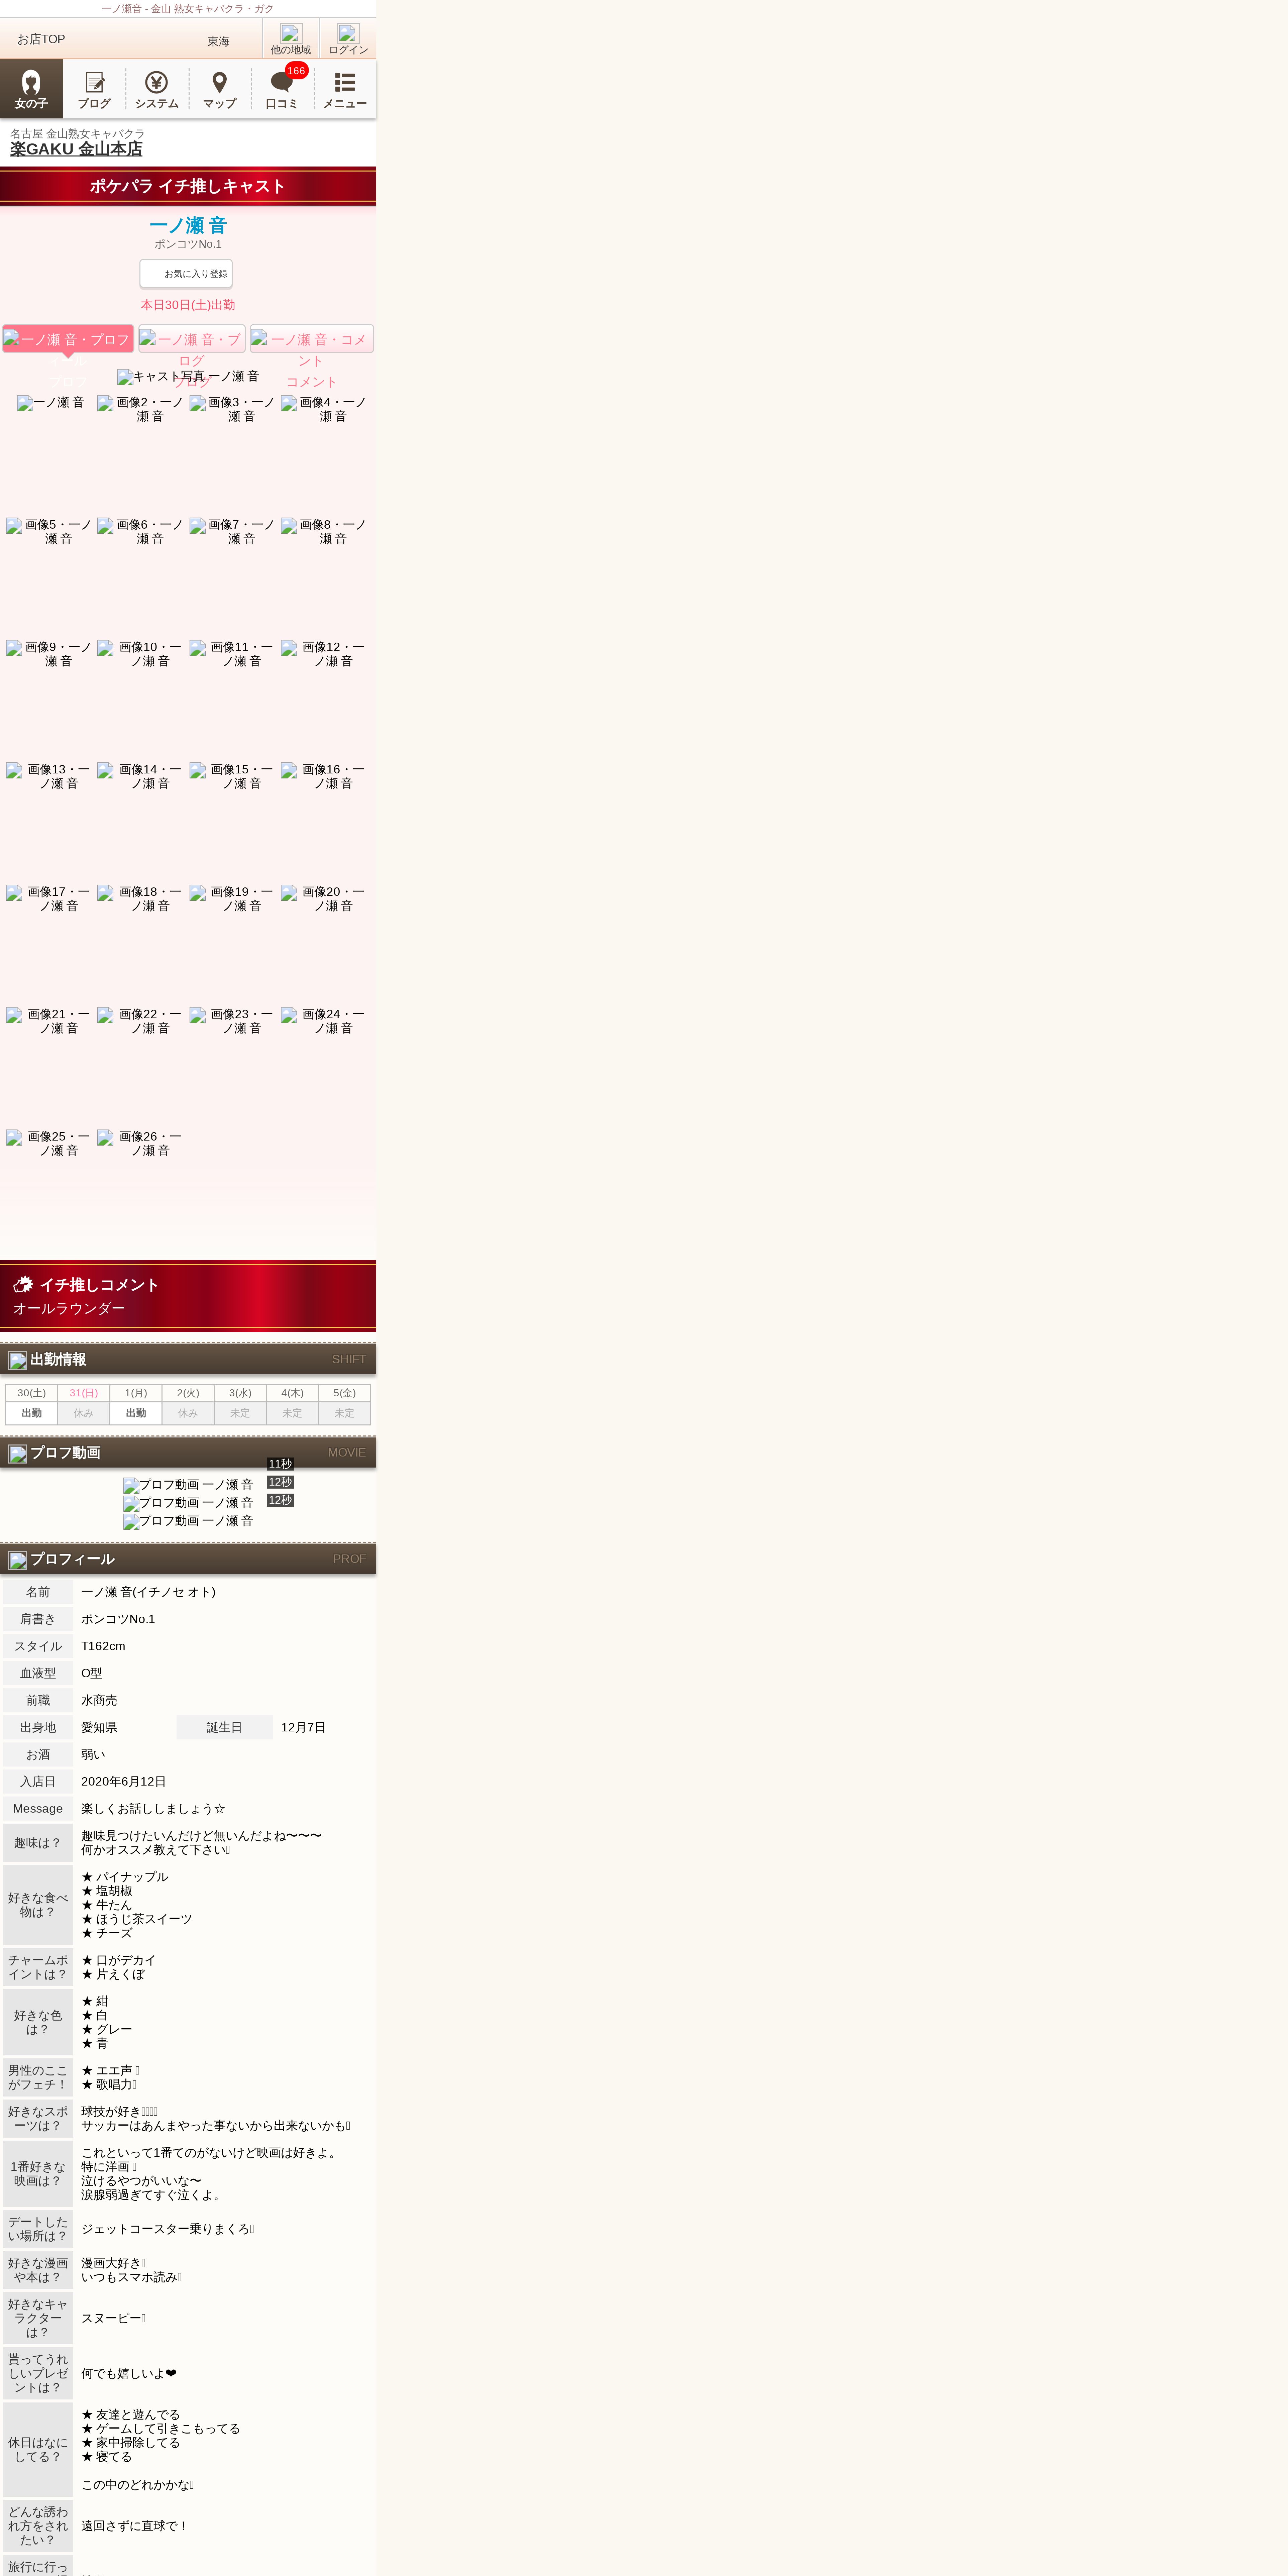Click the お店TOP link
This screenshot has width=1288, height=2576.
41,39
